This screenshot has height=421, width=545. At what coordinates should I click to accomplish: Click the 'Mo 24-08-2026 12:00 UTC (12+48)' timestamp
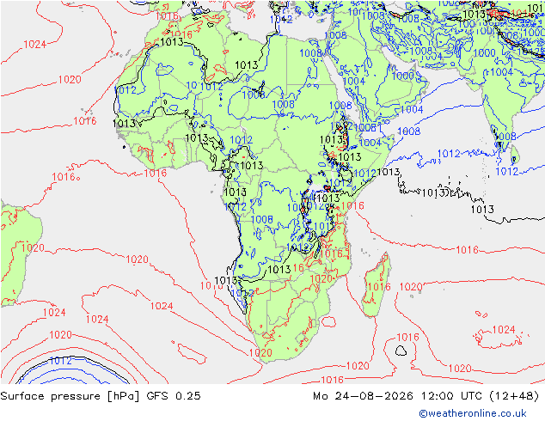(x=426, y=396)
